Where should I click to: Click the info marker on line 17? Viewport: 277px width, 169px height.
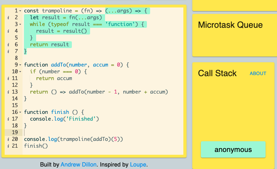8,119
